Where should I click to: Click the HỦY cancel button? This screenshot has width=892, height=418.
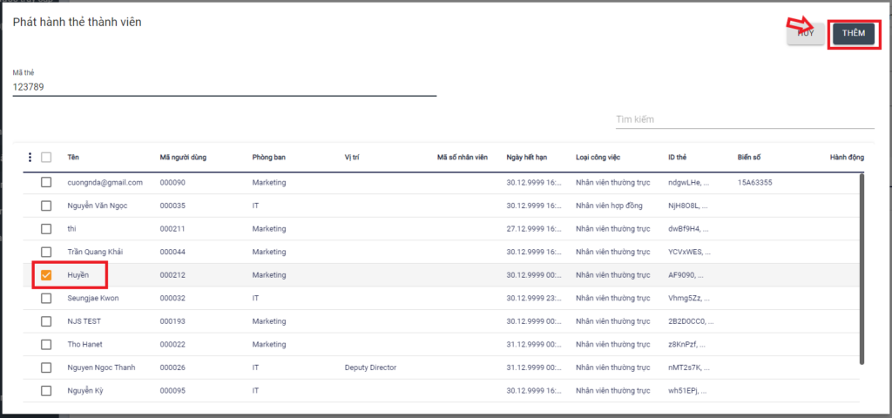click(x=805, y=33)
